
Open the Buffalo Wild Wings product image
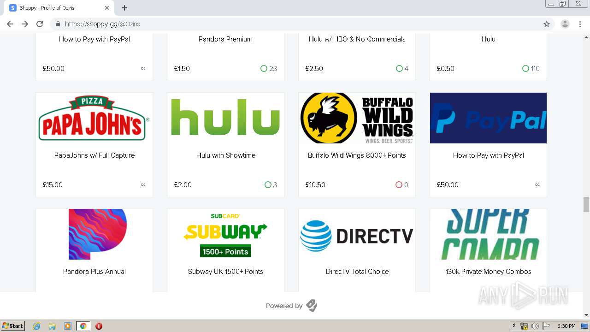357,118
